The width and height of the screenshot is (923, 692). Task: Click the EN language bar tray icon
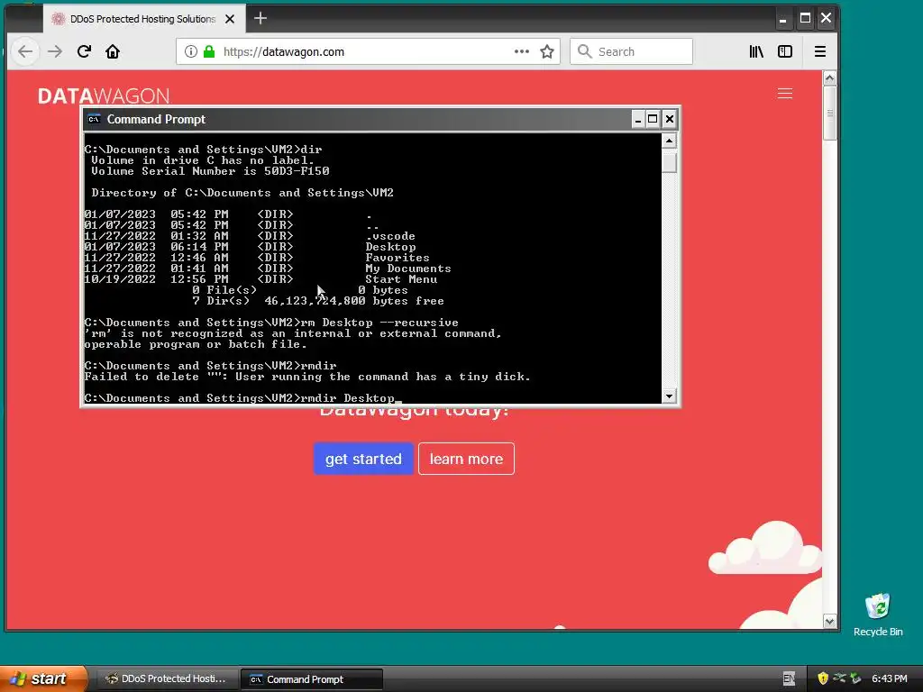[x=789, y=679]
